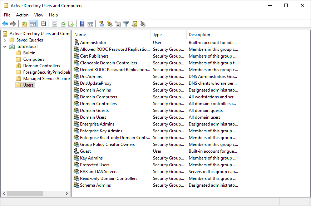311x206 pixels.
Task: Open Properties from the toolbar icon
Action: pos(55,24)
